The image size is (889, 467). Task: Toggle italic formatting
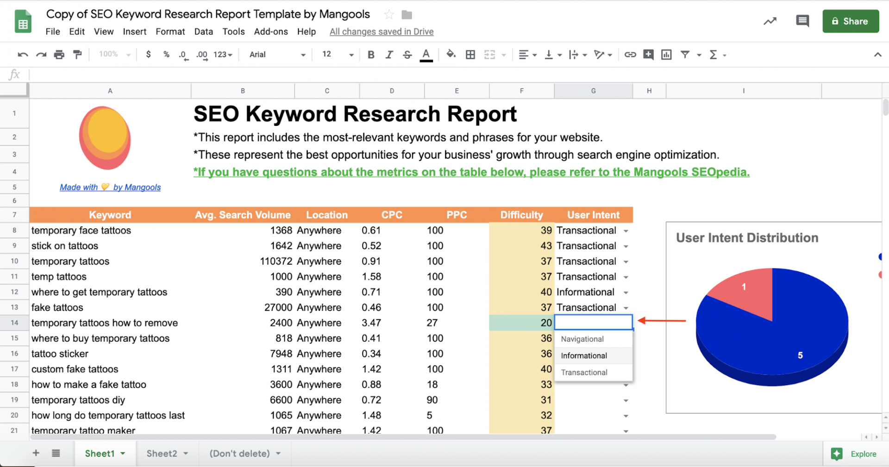(389, 55)
